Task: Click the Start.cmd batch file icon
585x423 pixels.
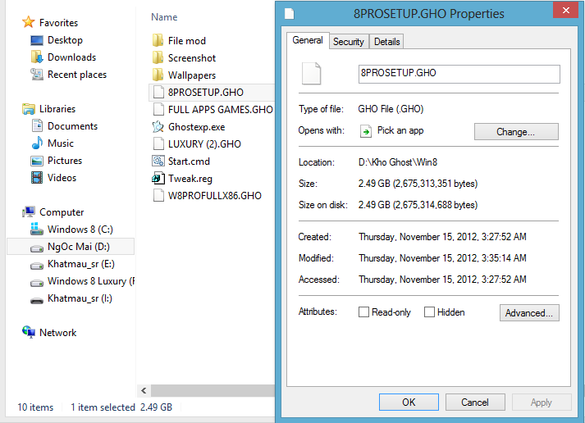Action: tap(158, 161)
